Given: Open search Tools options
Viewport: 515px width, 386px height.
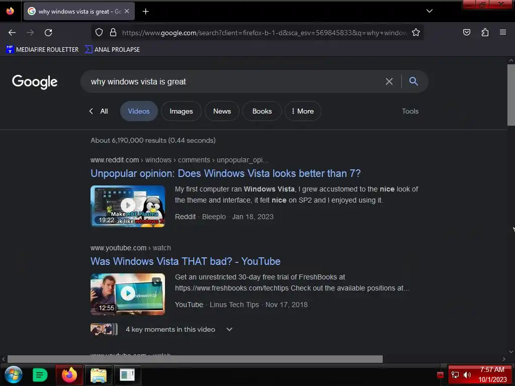Looking at the screenshot, I should pyautogui.click(x=410, y=111).
